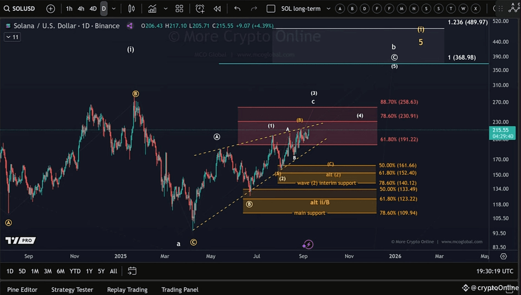Click the 78.60% (230.91) retracement label
This screenshot has height=295, width=521.
pyautogui.click(x=399, y=116)
